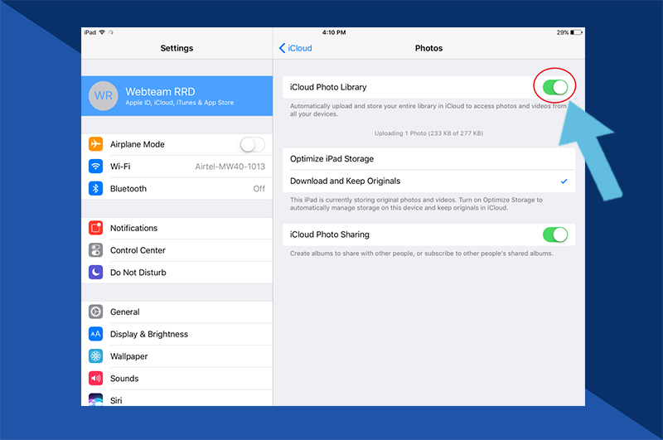Tap the battery icon in status bar
Image resolution: width=663 pixels, height=440 pixels.
[576, 32]
